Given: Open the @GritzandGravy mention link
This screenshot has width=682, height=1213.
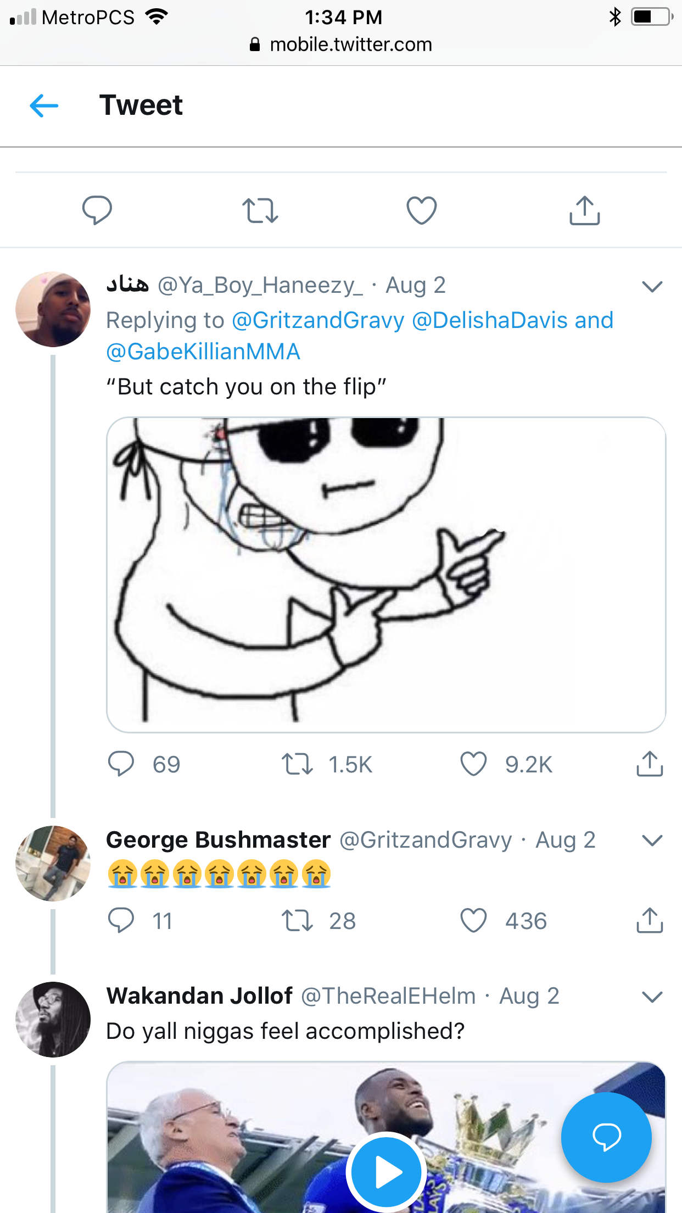Looking at the screenshot, I should pyautogui.click(x=318, y=320).
